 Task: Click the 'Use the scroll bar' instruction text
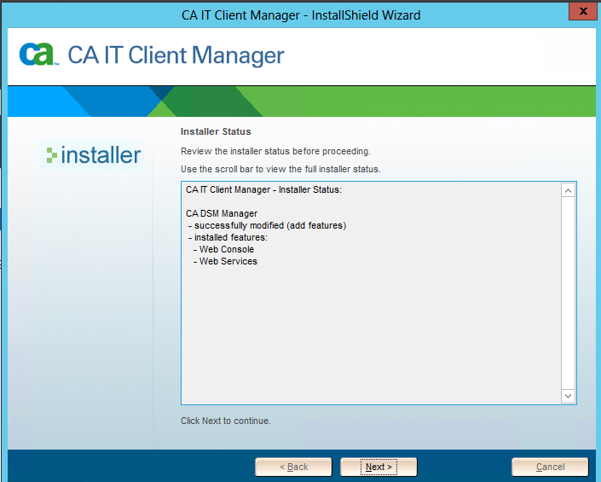(280, 169)
